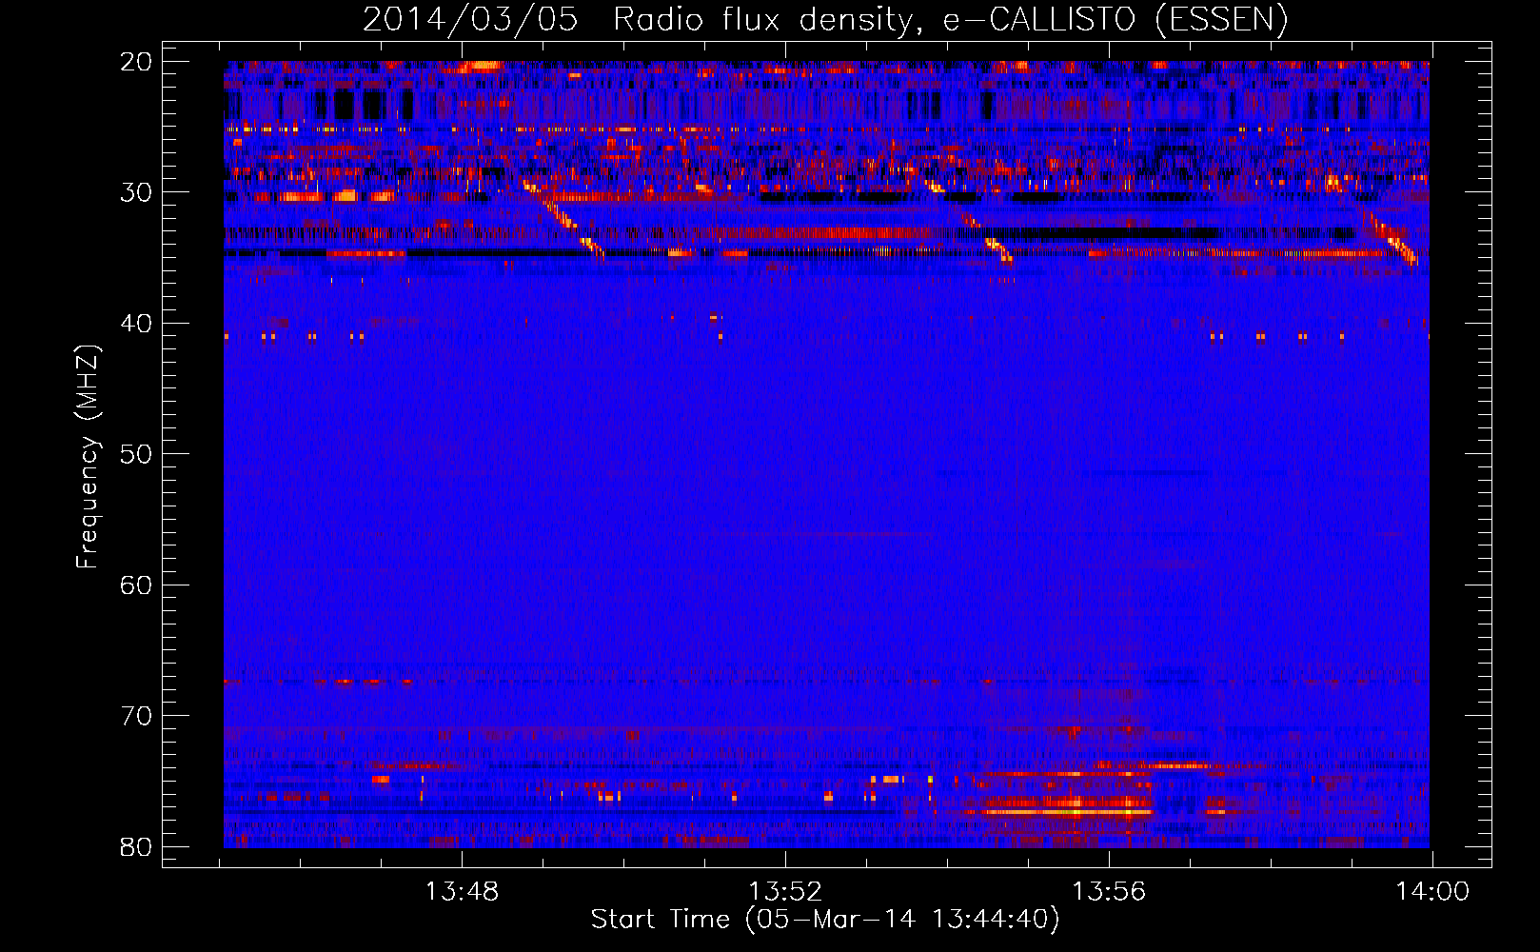Click the 13:52 time tick label

[785, 892]
